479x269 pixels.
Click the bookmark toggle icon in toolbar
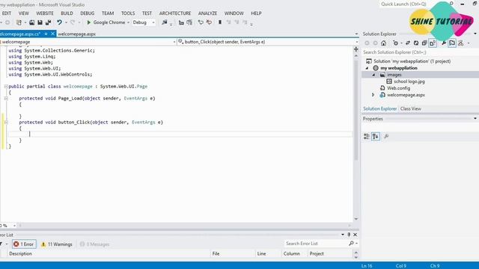tap(219, 22)
